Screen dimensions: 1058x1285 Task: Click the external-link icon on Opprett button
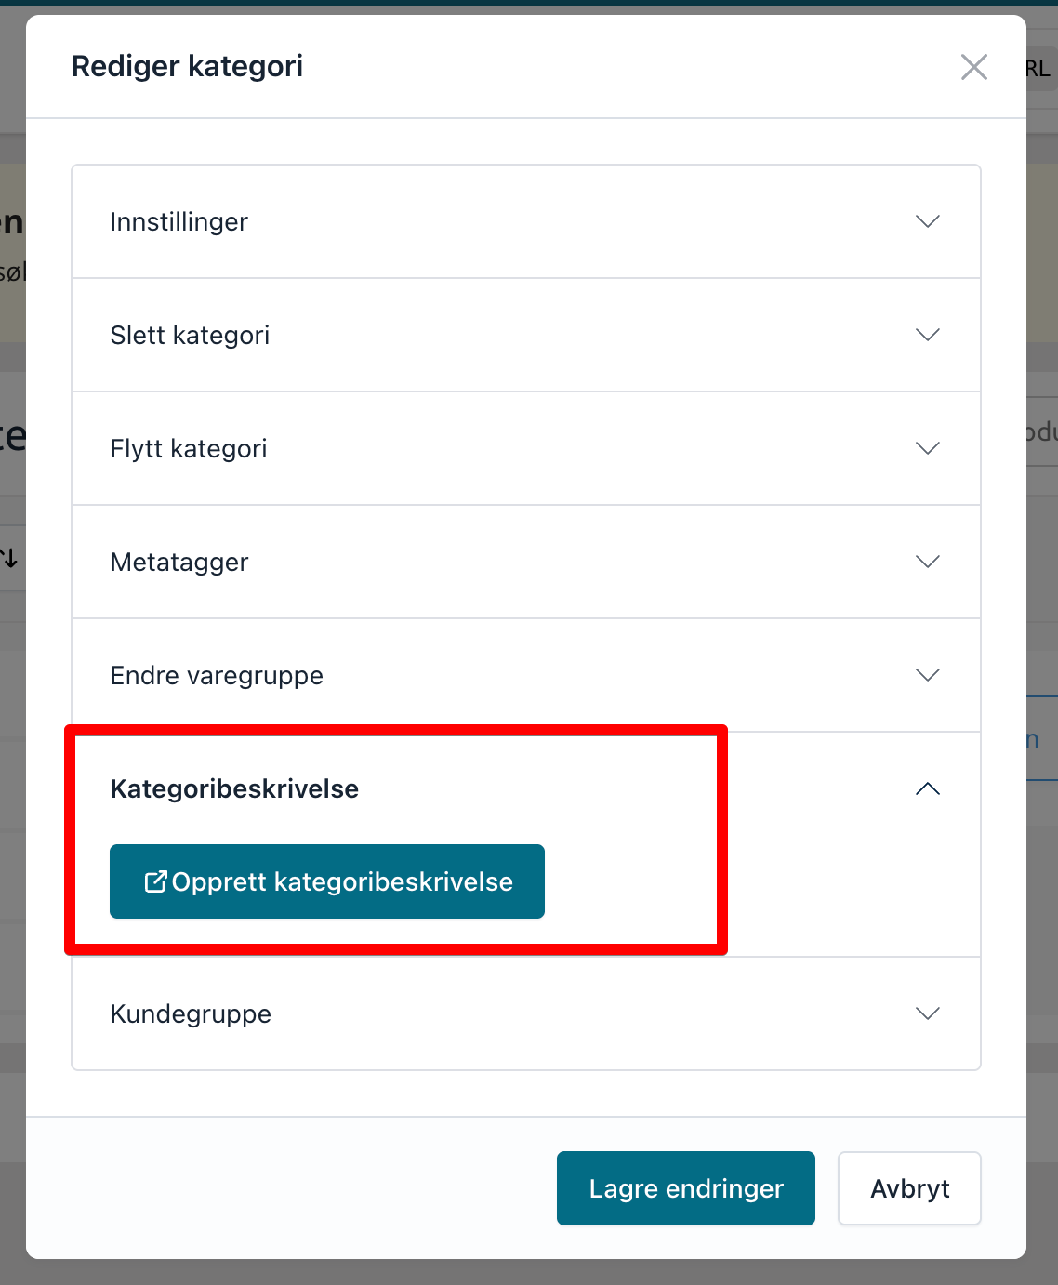click(155, 881)
